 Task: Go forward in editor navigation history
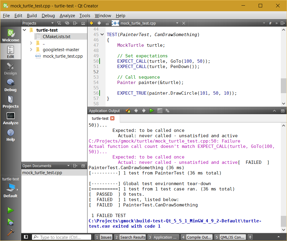coord(99,23)
